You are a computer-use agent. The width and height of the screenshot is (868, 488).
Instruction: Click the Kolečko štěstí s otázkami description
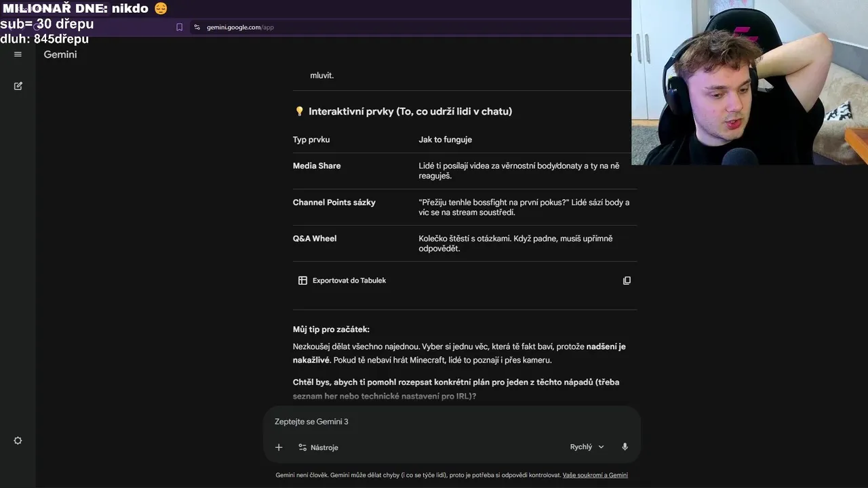point(515,243)
